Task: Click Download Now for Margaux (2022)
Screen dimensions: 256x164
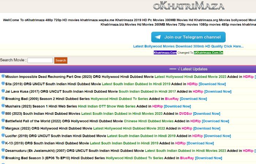Action: (207, 129)
